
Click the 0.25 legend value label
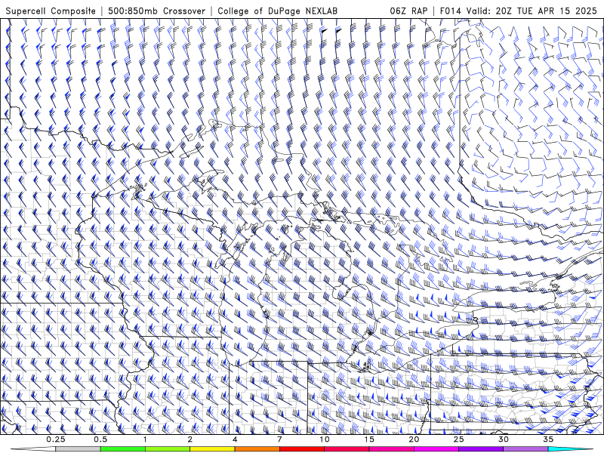[56, 439]
